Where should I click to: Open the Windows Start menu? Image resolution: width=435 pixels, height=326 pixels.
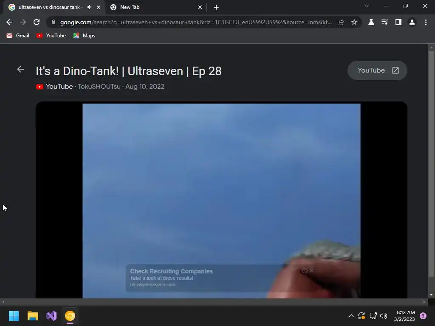coord(14,316)
